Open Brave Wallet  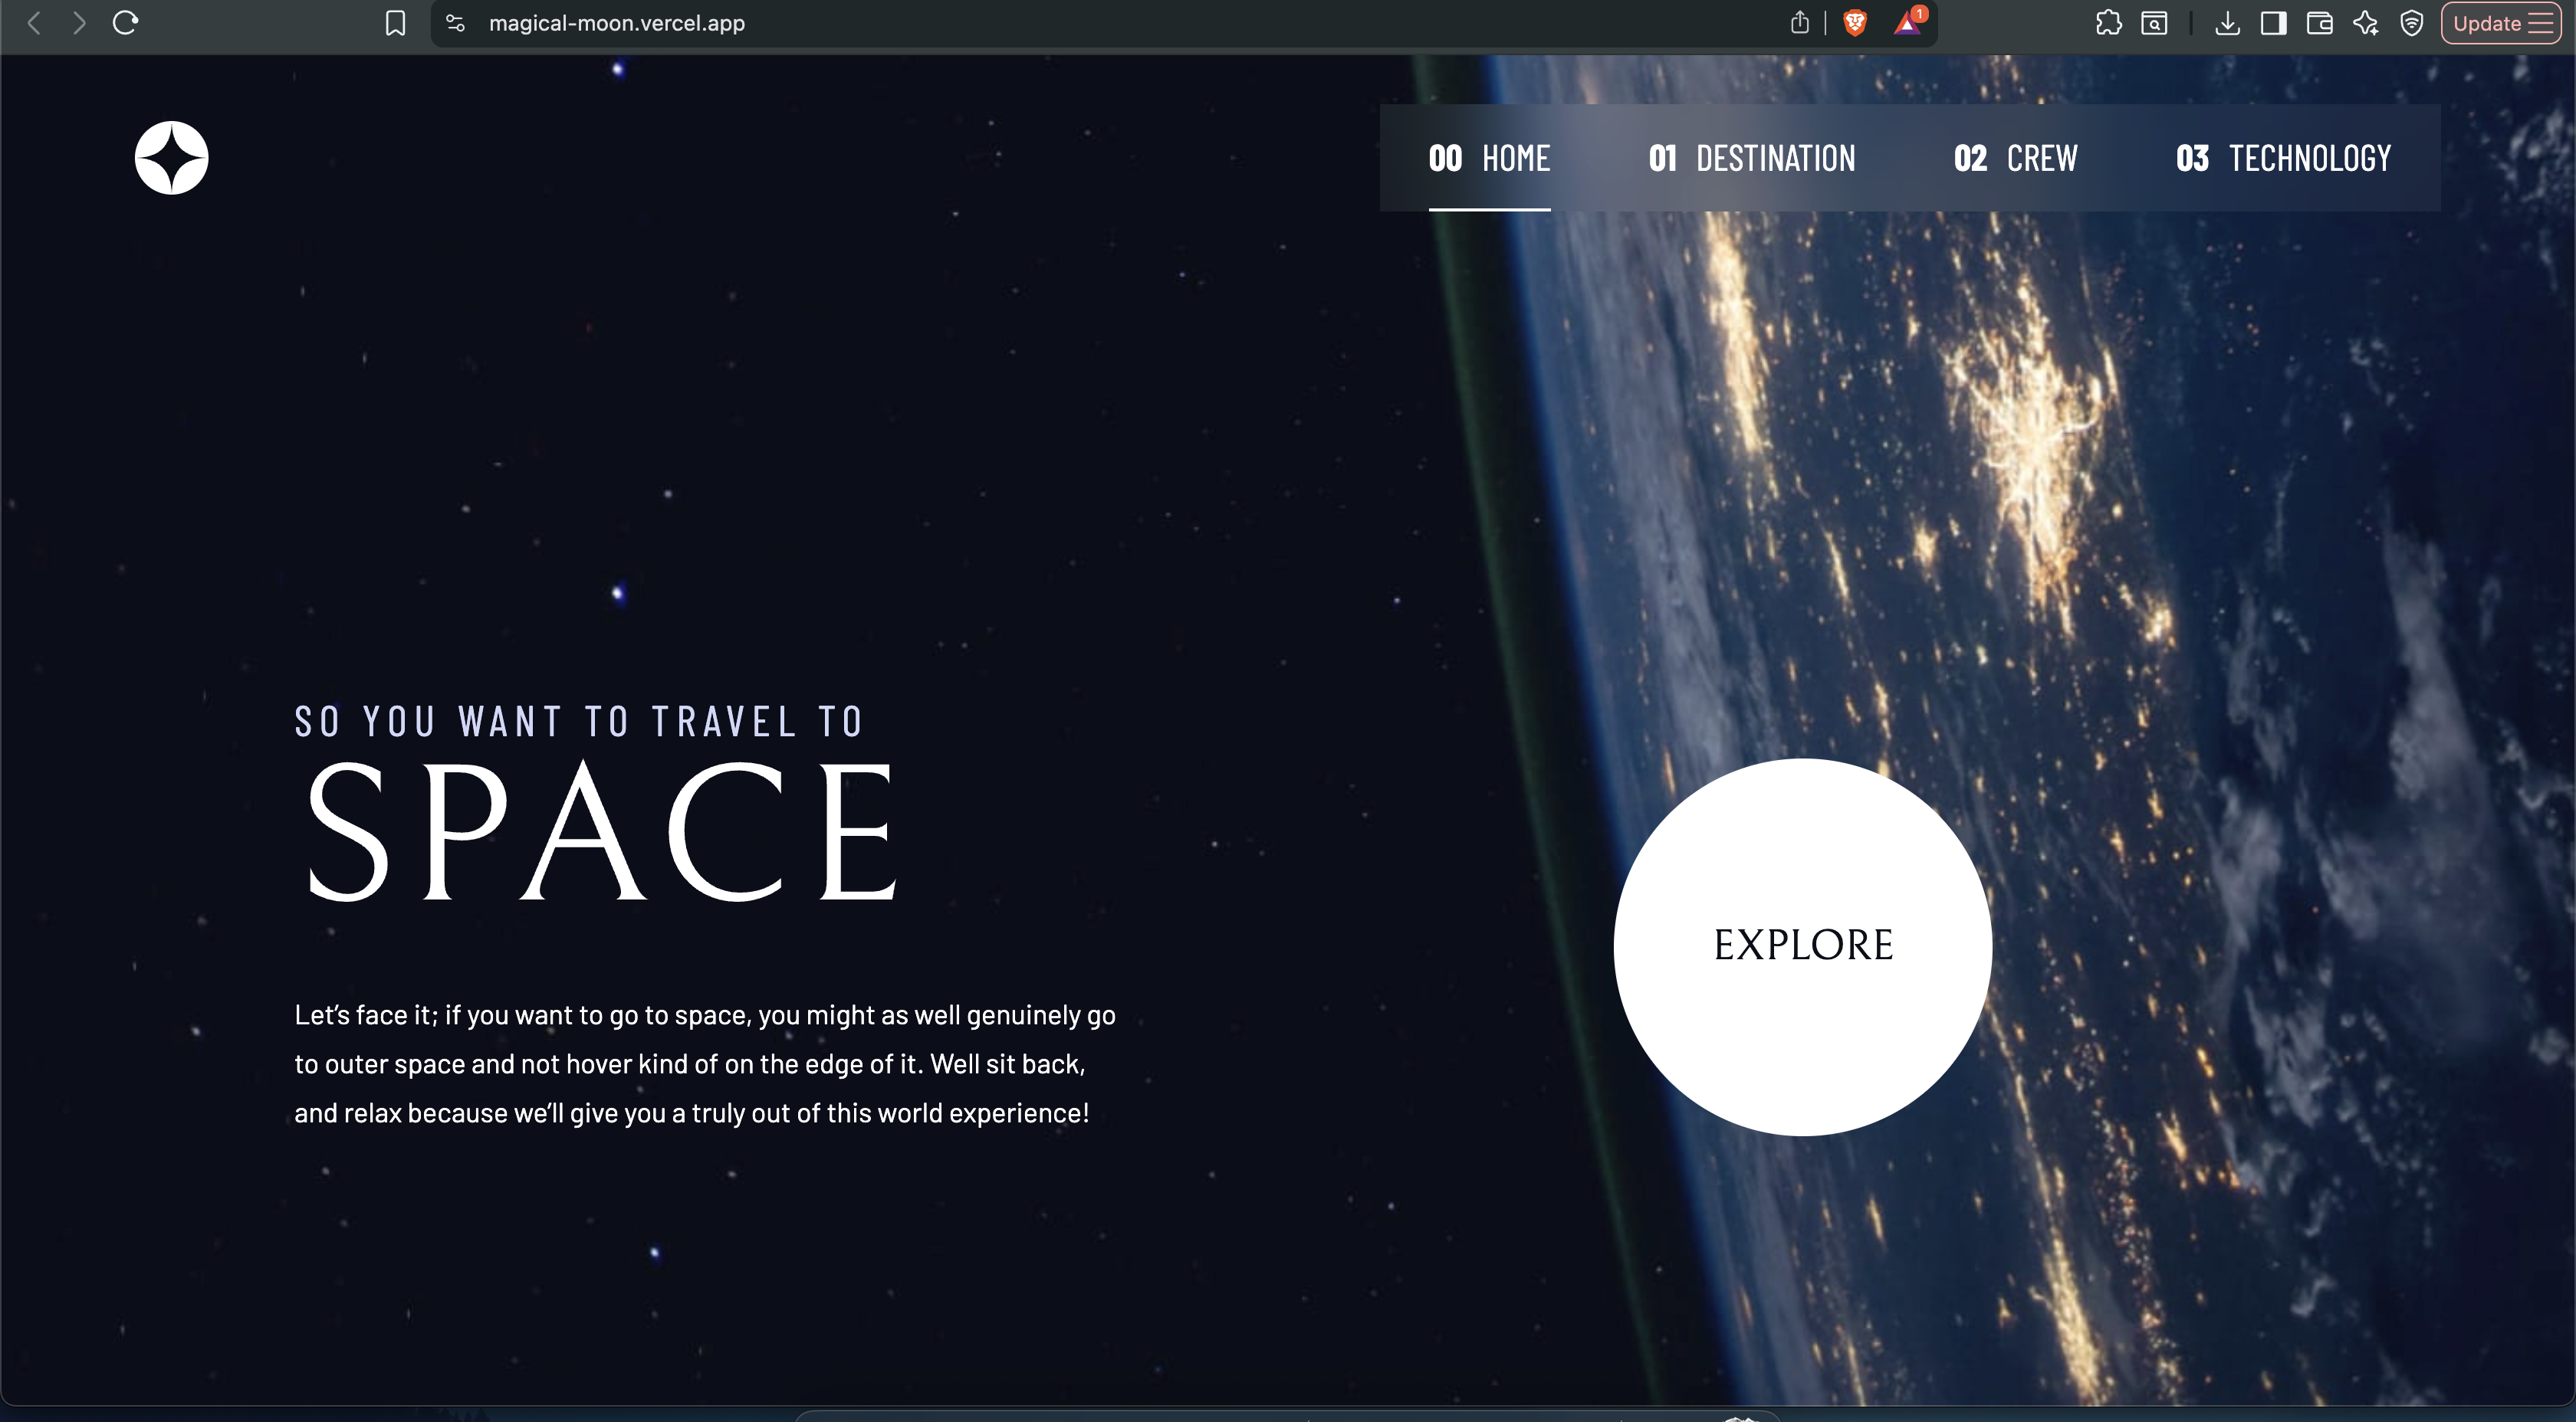coord(2319,22)
